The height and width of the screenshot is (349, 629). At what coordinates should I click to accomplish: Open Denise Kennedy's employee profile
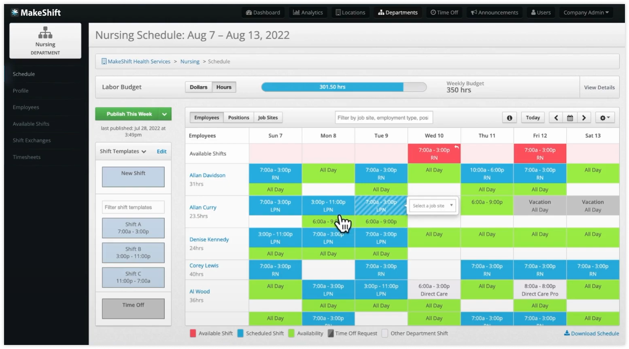coord(209,240)
